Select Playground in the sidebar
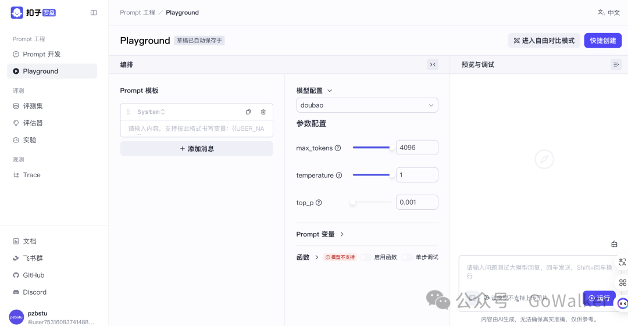 (52, 71)
